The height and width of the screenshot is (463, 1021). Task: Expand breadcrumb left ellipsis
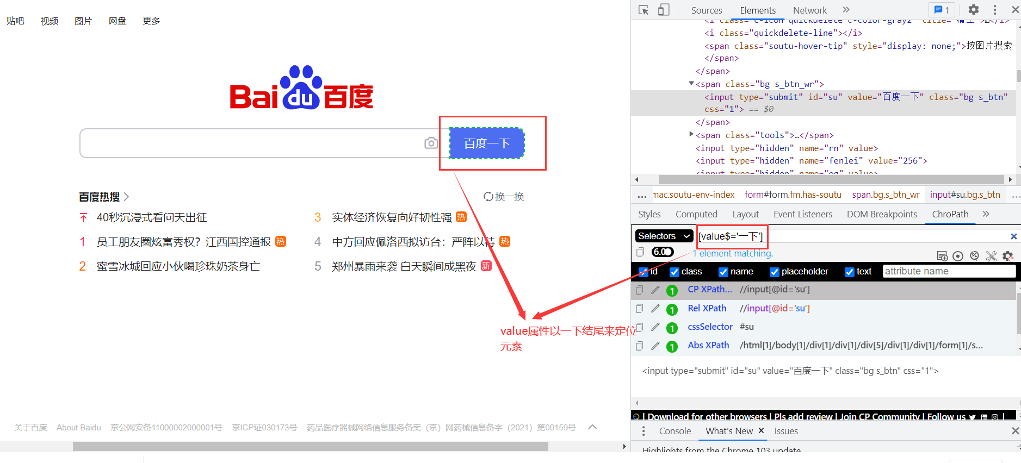pos(642,195)
